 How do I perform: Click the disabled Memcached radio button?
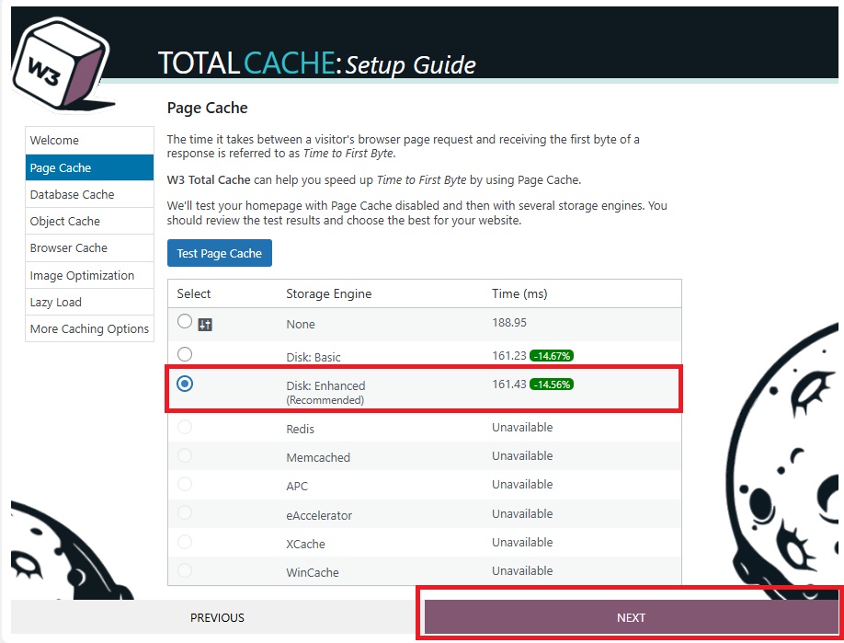[185, 455]
